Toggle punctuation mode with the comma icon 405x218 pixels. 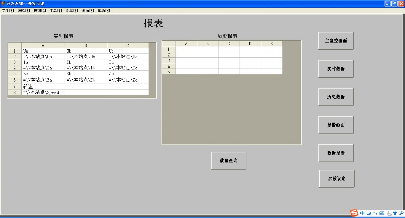[375, 213]
